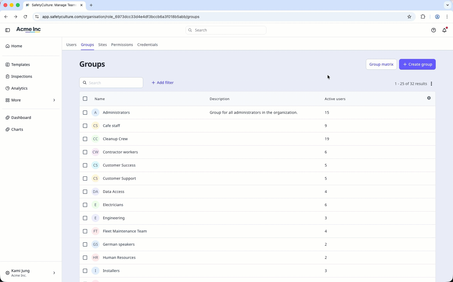Click Administrators group description text
The width and height of the screenshot is (453, 282).
(254, 112)
